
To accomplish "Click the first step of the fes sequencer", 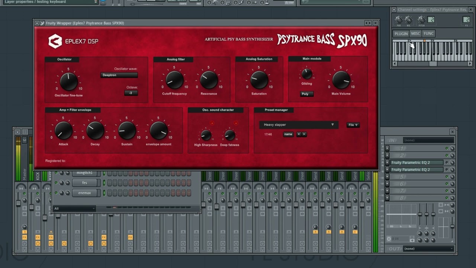I will click(x=110, y=183).
